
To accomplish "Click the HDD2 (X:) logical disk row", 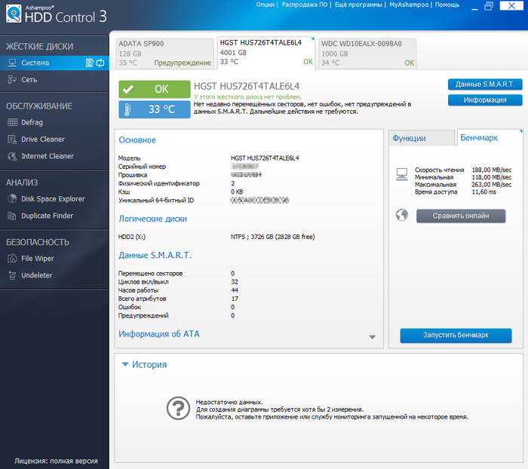I will click(x=216, y=237).
